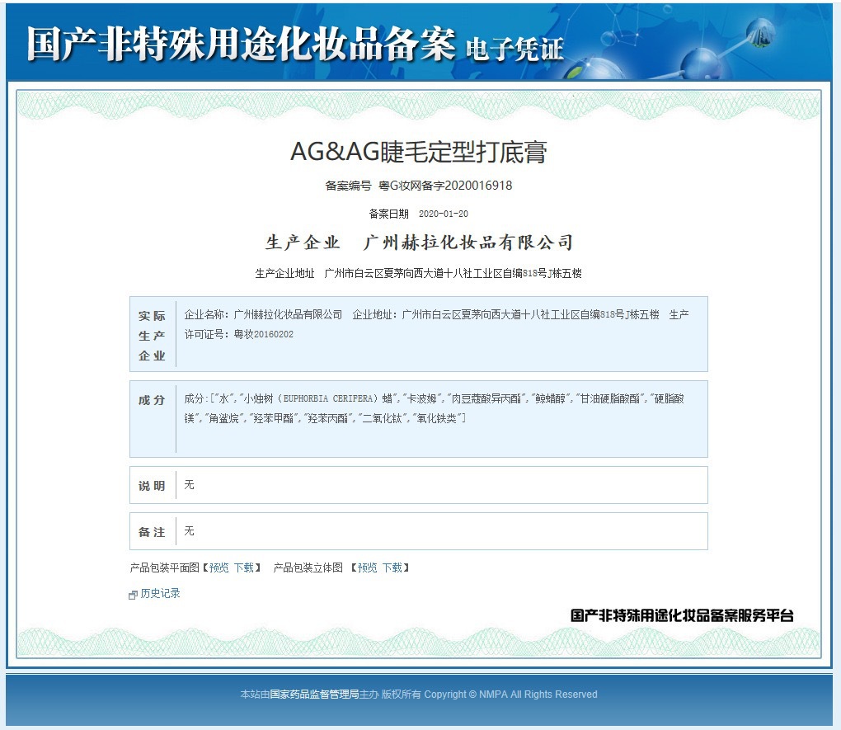The height and width of the screenshot is (730, 841).
Task: Open flat packaging image 预览 link
Action: point(218,568)
